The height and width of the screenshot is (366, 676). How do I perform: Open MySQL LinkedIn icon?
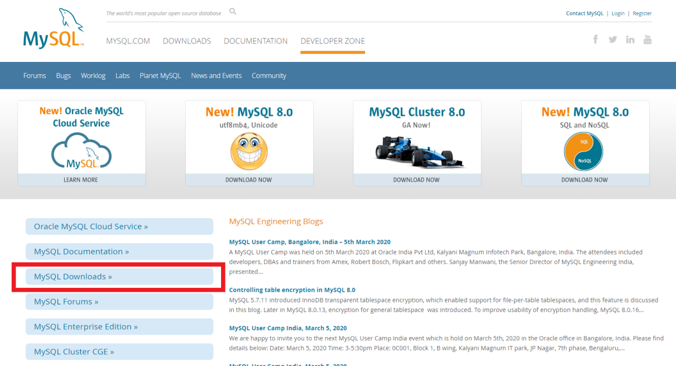(x=630, y=40)
